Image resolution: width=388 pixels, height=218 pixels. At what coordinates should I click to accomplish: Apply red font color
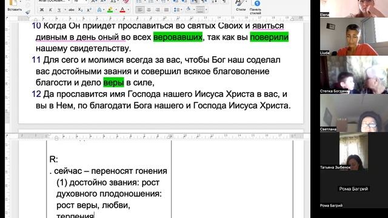pyautogui.click(x=122, y=10)
